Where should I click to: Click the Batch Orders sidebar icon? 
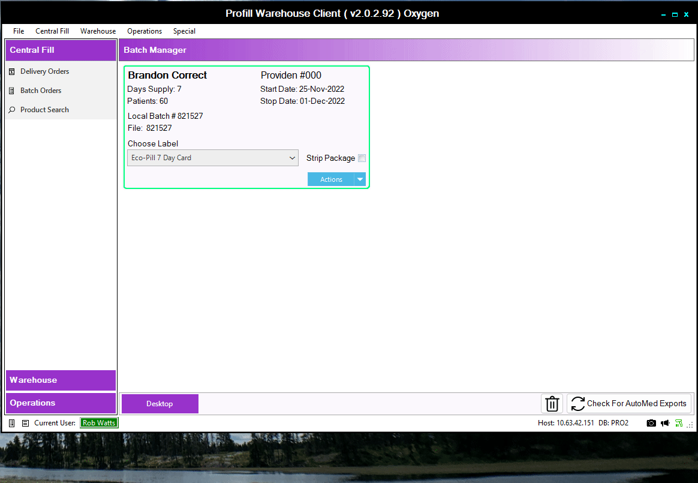click(12, 91)
